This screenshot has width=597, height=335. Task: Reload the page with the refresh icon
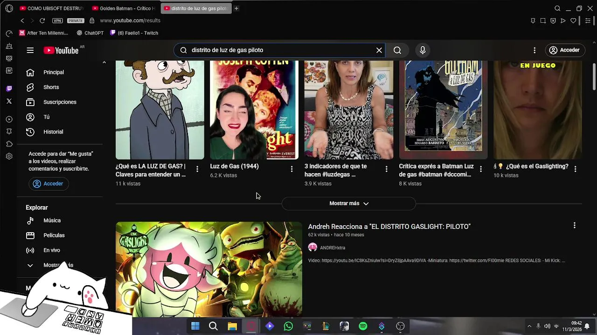tap(42, 20)
